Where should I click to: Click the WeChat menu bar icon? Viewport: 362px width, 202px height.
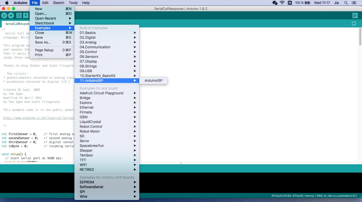tap(275, 3)
